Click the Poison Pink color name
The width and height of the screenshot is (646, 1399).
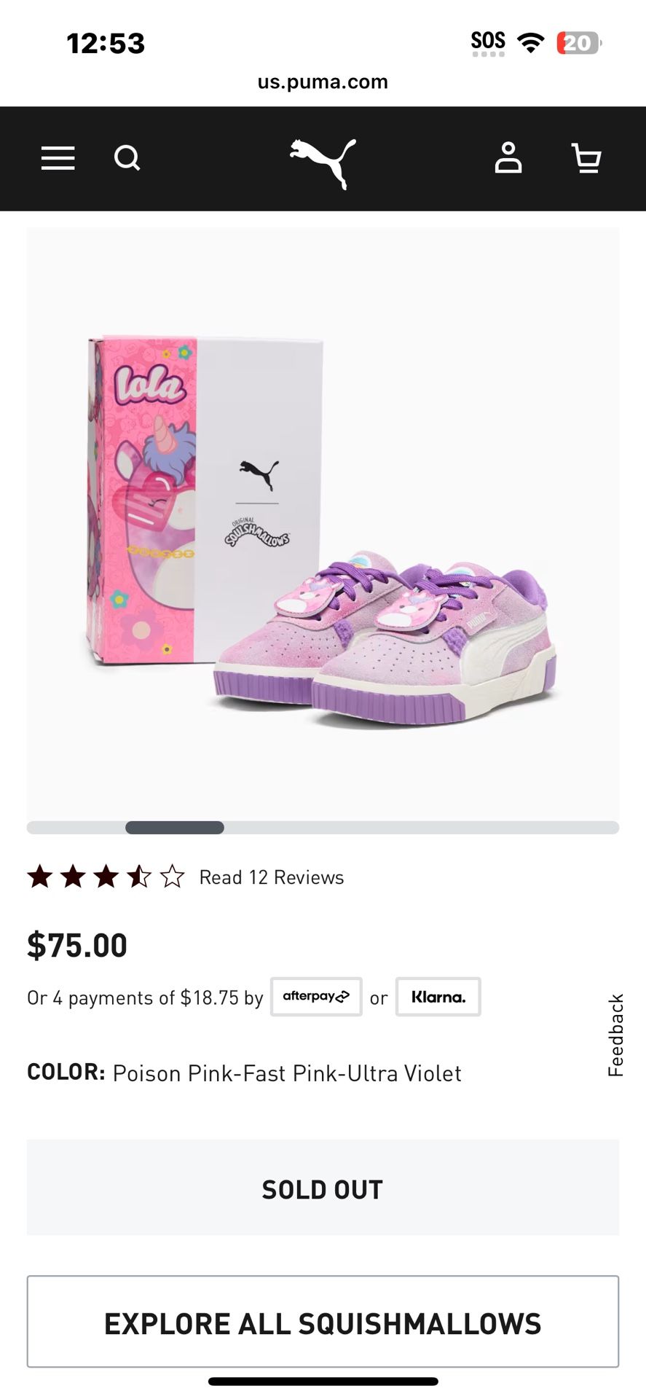pos(287,1072)
